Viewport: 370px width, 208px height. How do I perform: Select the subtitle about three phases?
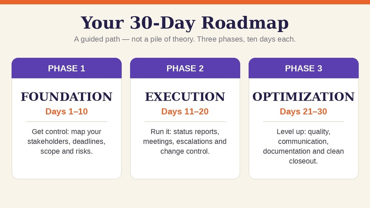pos(185,39)
